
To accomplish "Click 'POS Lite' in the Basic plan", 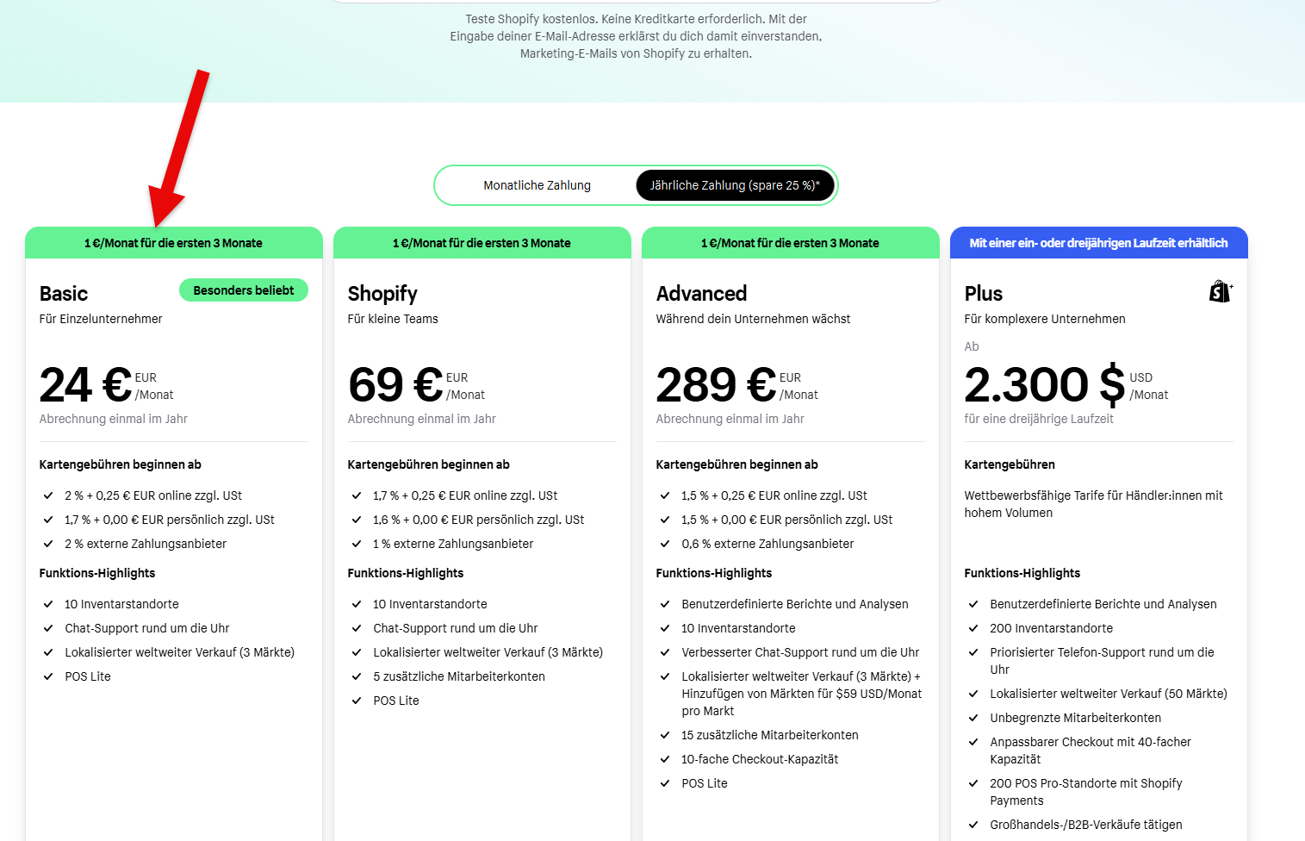I will click(88, 676).
